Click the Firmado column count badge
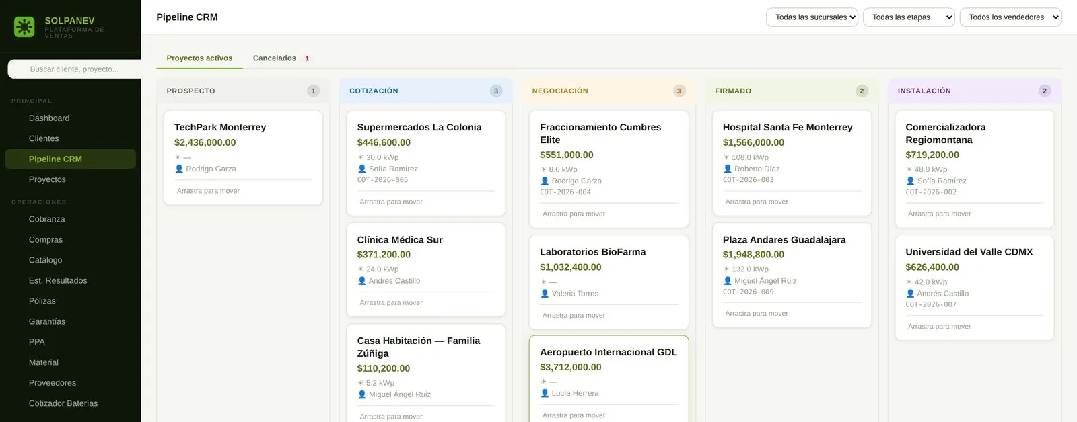The image size is (1077, 422). tap(862, 91)
